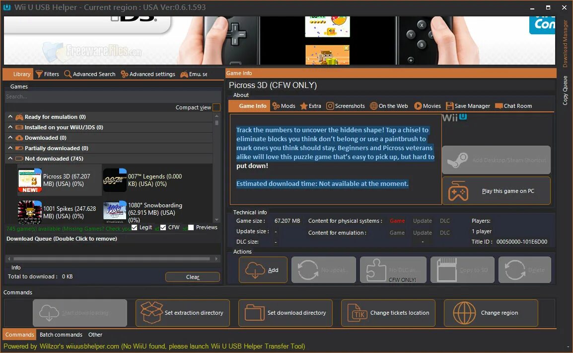Click the Ready for emulation controller icon
Viewport: 573px width, 353px height.
19,117
